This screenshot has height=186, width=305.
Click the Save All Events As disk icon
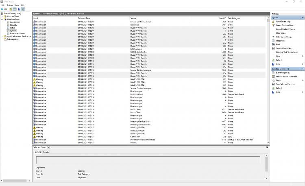[x=273, y=48]
